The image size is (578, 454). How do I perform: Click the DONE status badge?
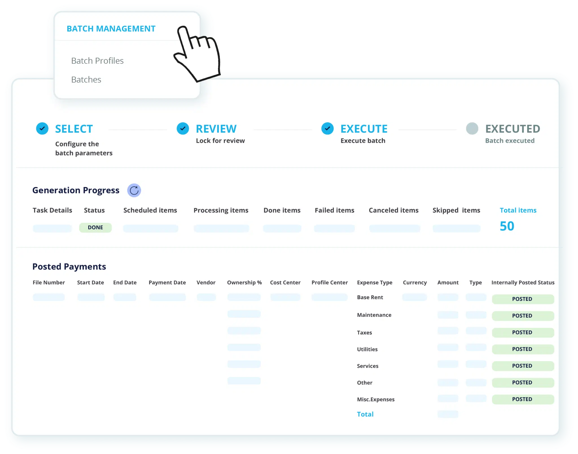[x=95, y=227]
